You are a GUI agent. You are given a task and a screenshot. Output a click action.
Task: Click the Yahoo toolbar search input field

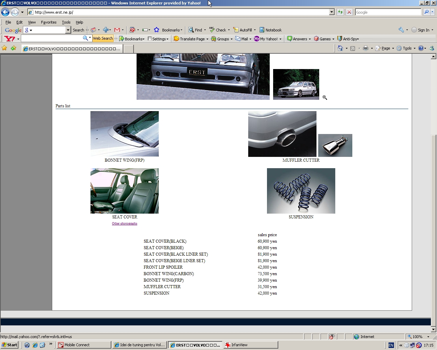52,39
